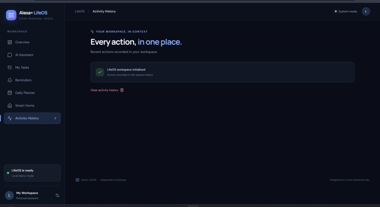Image resolution: width=380 pixels, height=207 pixels.
Task: Open the Reminders page
Action: click(x=32, y=80)
